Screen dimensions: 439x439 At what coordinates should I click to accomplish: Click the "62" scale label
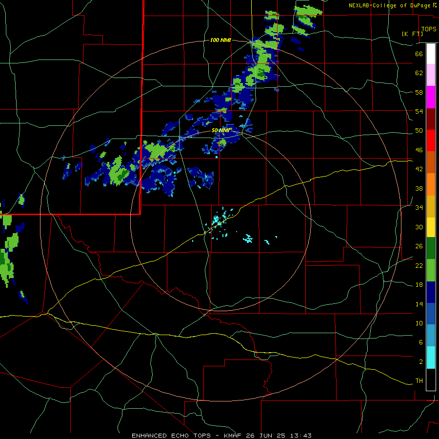(x=419, y=73)
